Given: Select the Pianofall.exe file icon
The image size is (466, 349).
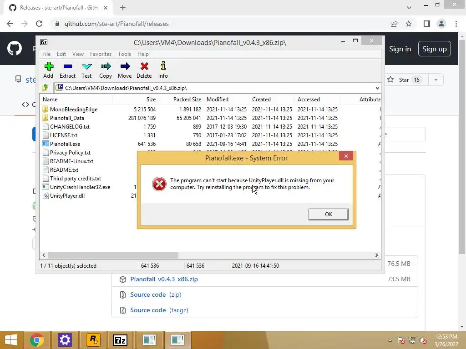Looking at the screenshot, I should [x=45, y=144].
